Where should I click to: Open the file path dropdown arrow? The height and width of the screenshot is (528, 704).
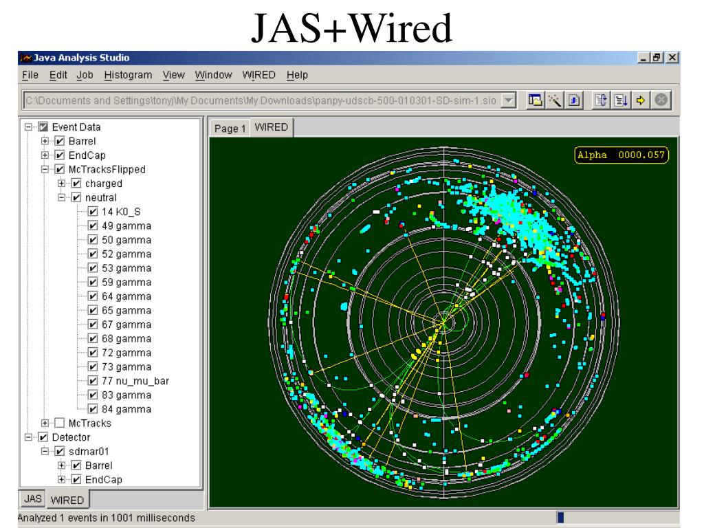pyautogui.click(x=508, y=100)
